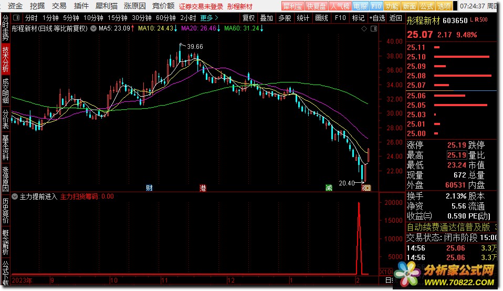This screenshot has height=291, width=503.
Task: Click 证券交易未登录 login status
Action: pyautogui.click(x=201, y=6)
